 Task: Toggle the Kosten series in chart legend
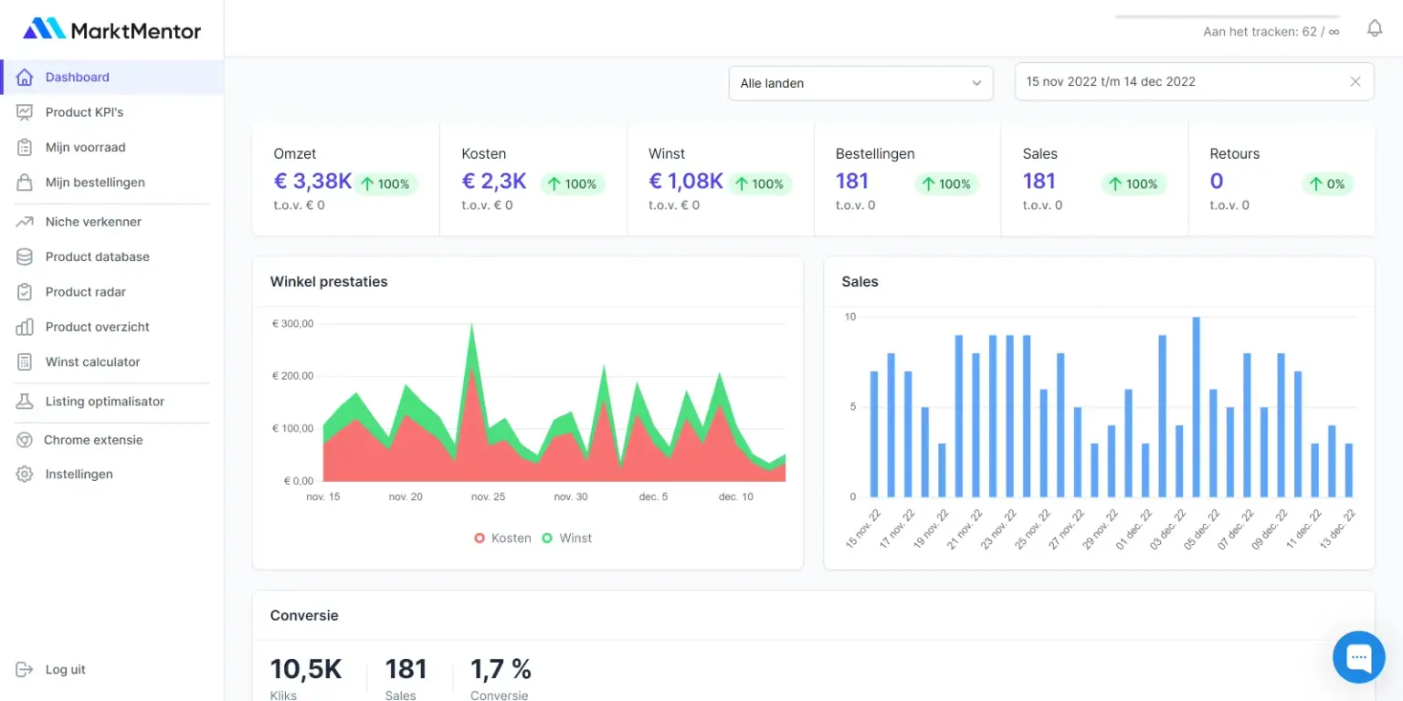click(502, 539)
